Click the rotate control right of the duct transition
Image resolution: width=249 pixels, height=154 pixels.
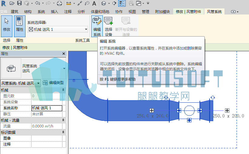coord(213,98)
